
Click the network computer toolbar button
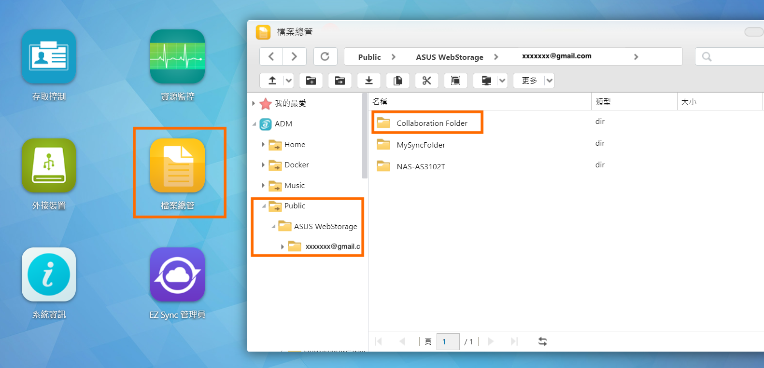[486, 81]
